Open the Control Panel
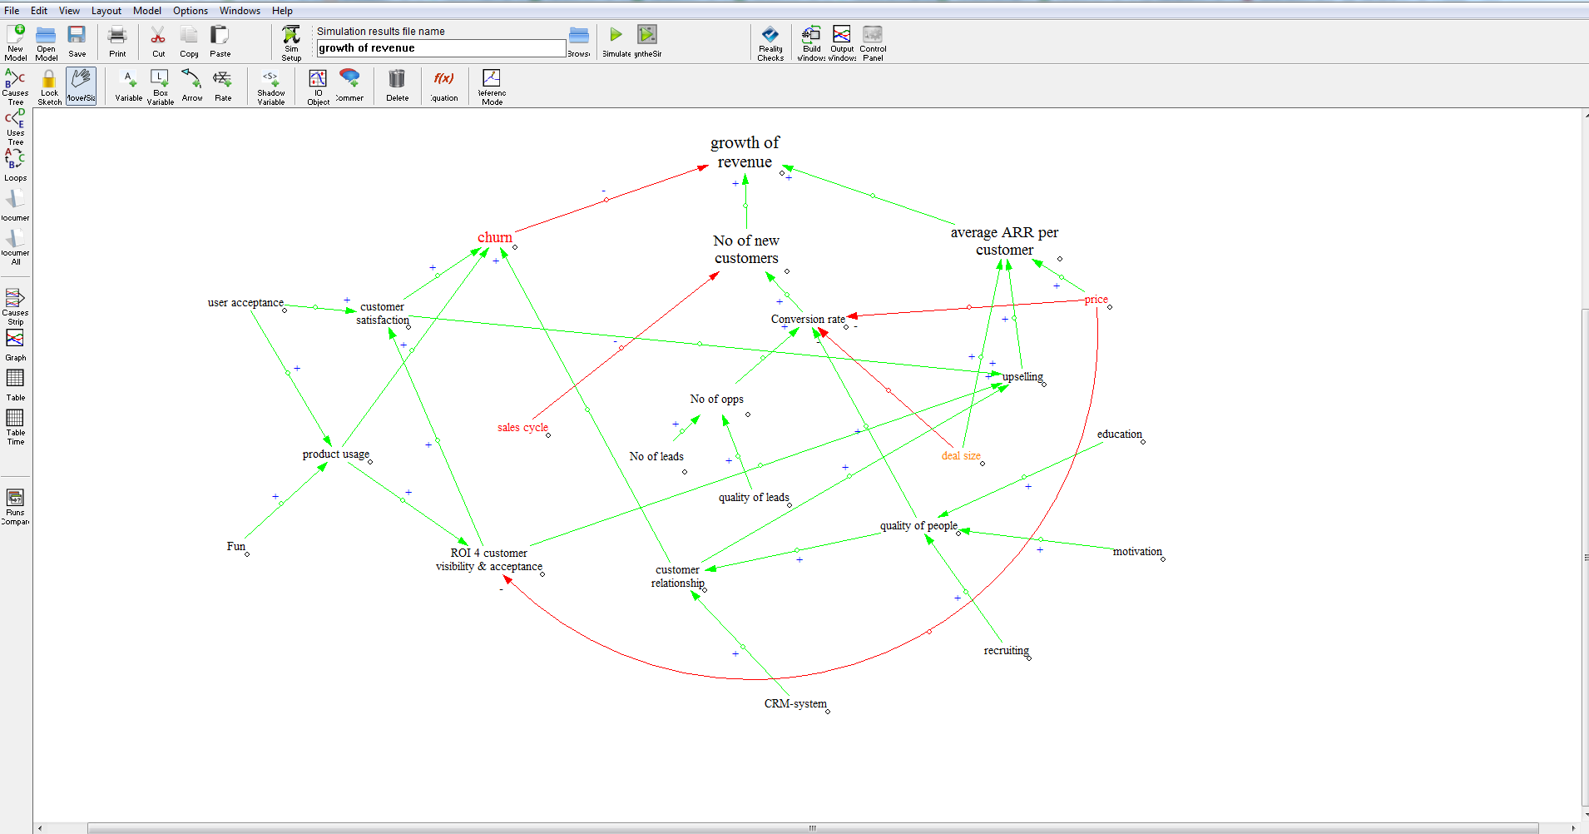Image resolution: width=1589 pixels, height=834 pixels. pyautogui.click(x=873, y=42)
